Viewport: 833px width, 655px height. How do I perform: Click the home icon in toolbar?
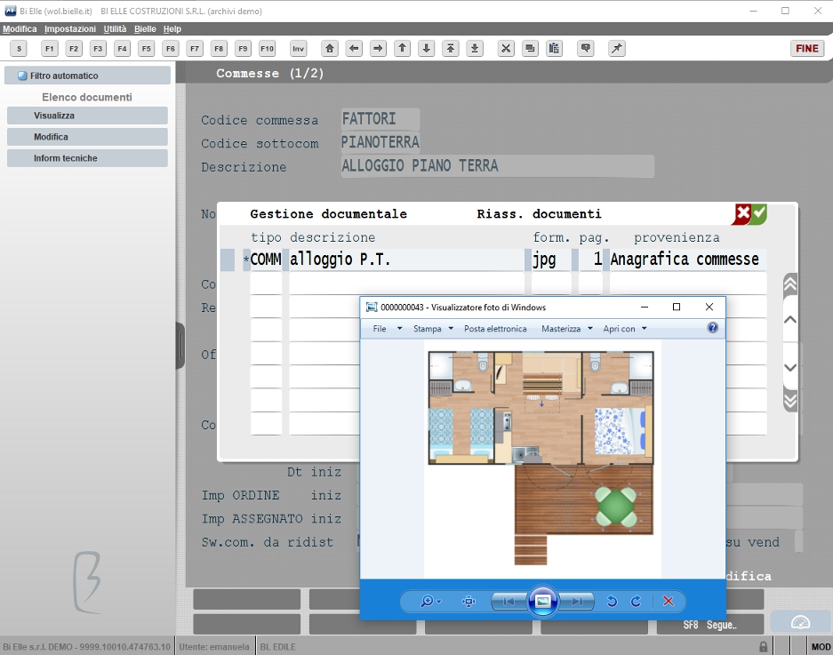click(x=329, y=49)
